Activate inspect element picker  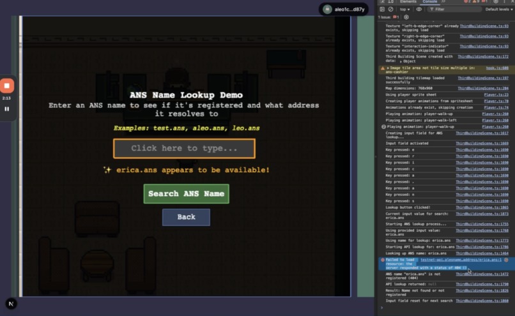(x=383, y=2)
